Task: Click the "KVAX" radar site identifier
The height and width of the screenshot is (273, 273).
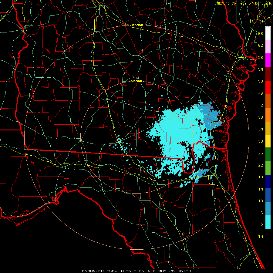Action: click(145, 271)
